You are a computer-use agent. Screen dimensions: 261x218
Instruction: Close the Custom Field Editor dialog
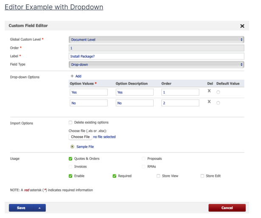pyautogui.click(x=242, y=26)
